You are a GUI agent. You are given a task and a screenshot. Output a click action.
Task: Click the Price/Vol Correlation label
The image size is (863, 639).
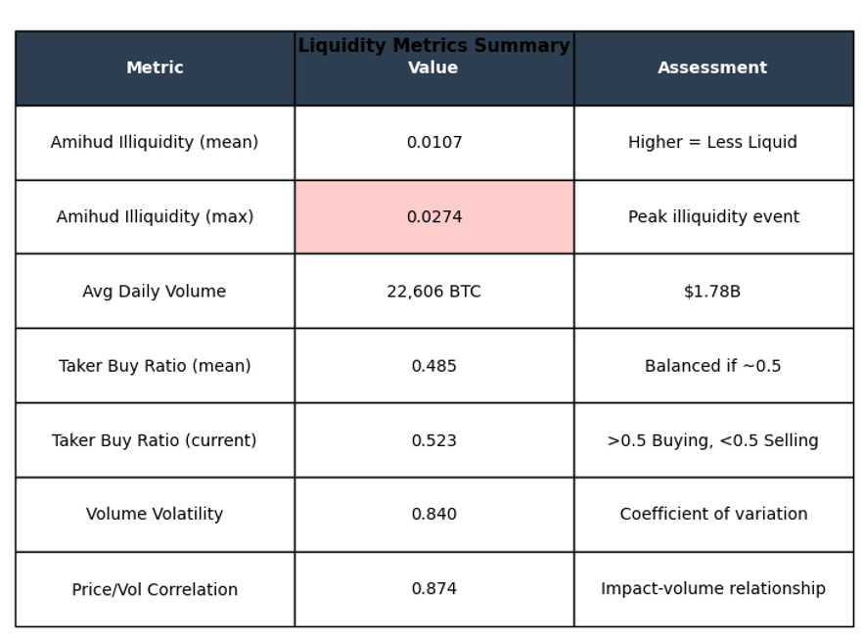coord(155,589)
